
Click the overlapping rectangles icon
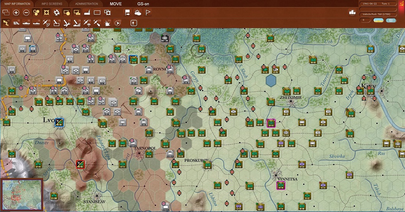[6, 12]
